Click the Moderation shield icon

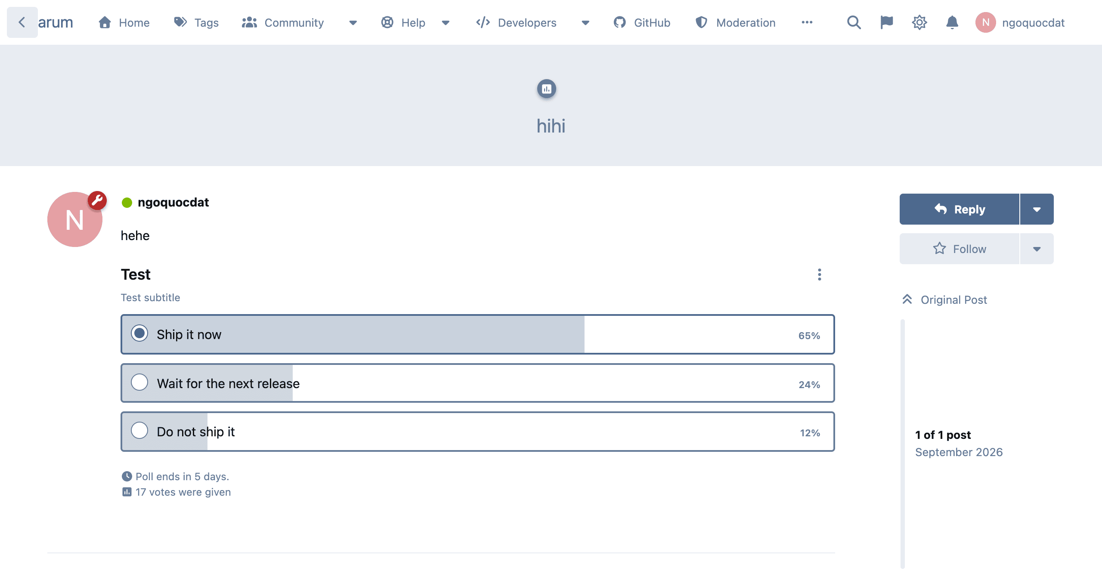pyautogui.click(x=702, y=22)
